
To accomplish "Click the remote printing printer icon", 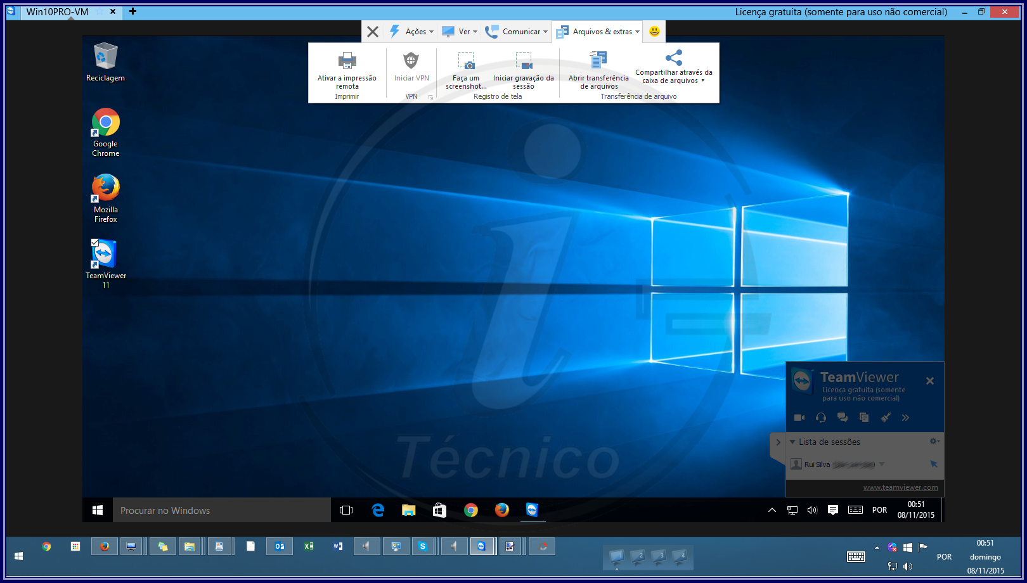I will (x=347, y=61).
